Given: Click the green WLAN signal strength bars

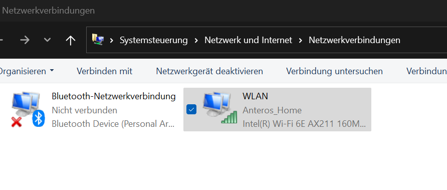Looking at the screenshot, I should pyautogui.click(x=230, y=117).
